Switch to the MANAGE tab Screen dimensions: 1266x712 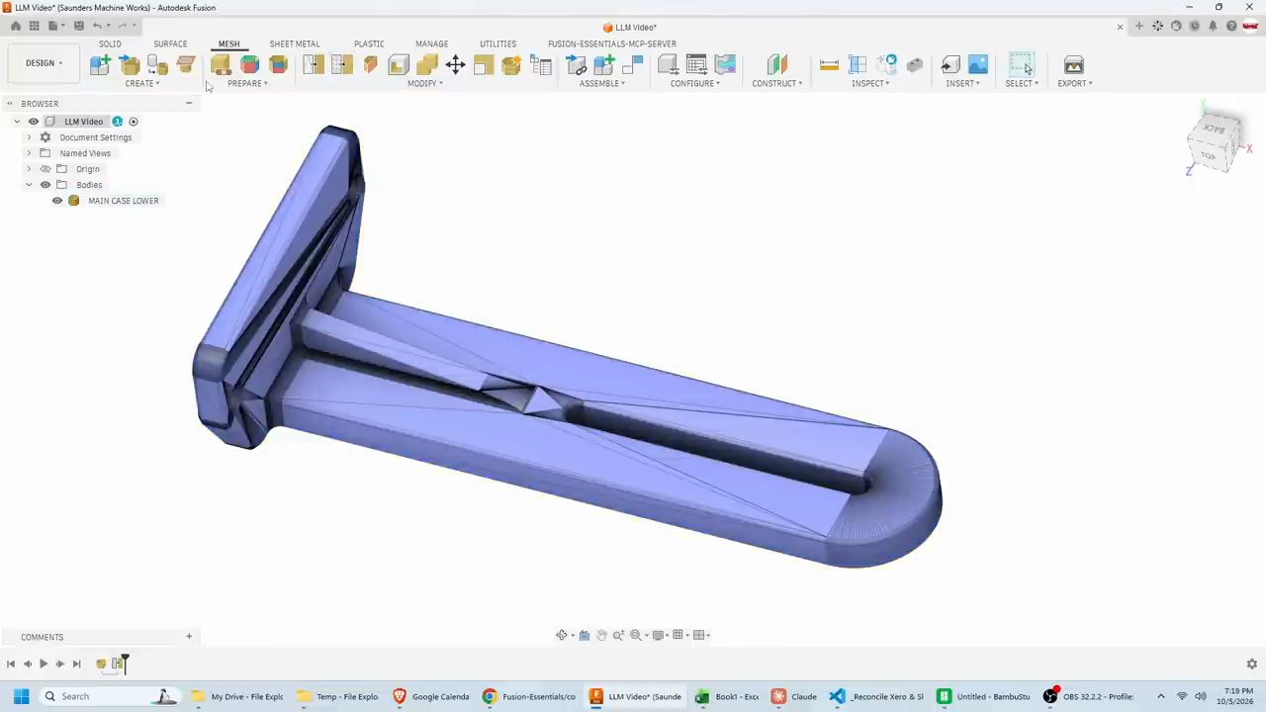pyautogui.click(x=431, y=44)
